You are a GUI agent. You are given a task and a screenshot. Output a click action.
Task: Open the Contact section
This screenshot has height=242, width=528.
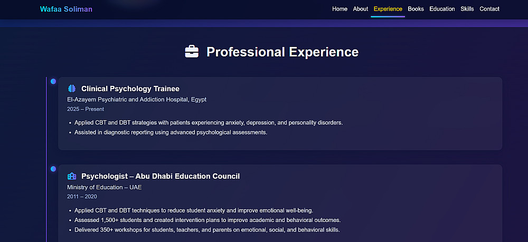489,9
